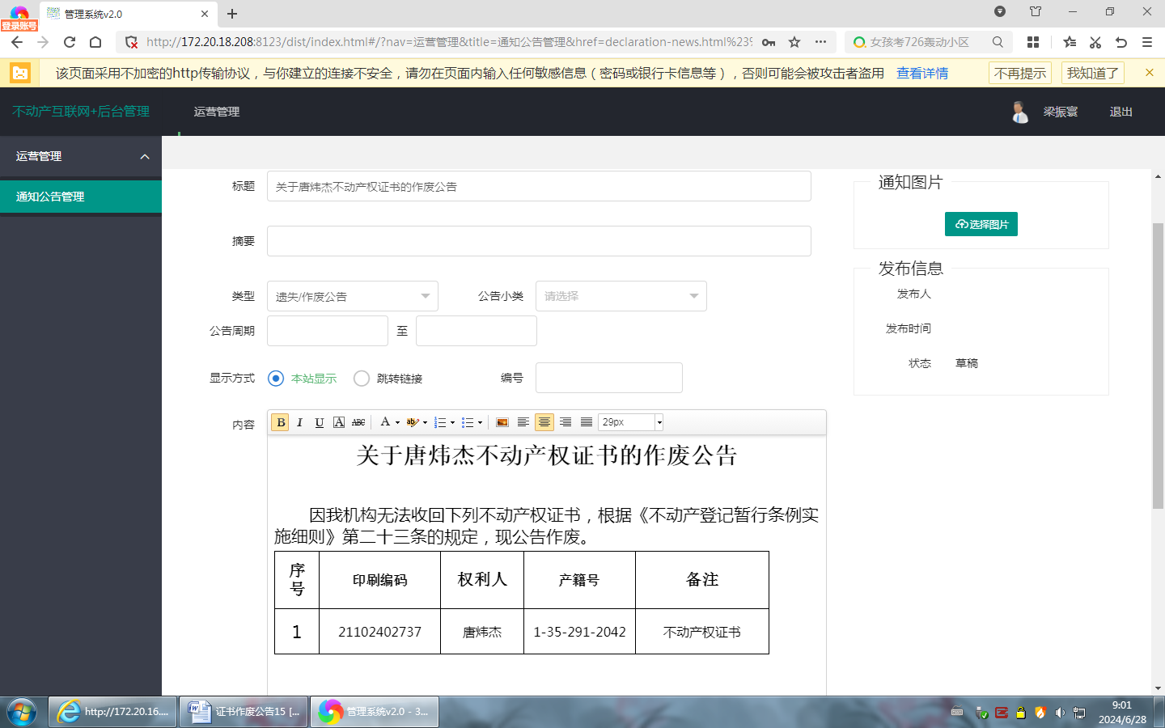Toggle bold formatting in editor toolbar
Screen dimensions: 1165x728
[x=281, y=422]
